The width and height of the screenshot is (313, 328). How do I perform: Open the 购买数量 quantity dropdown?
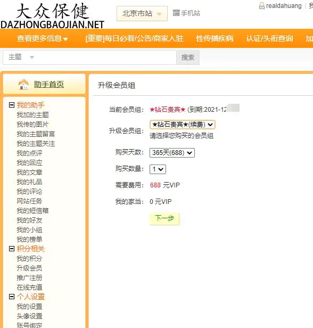158,169
